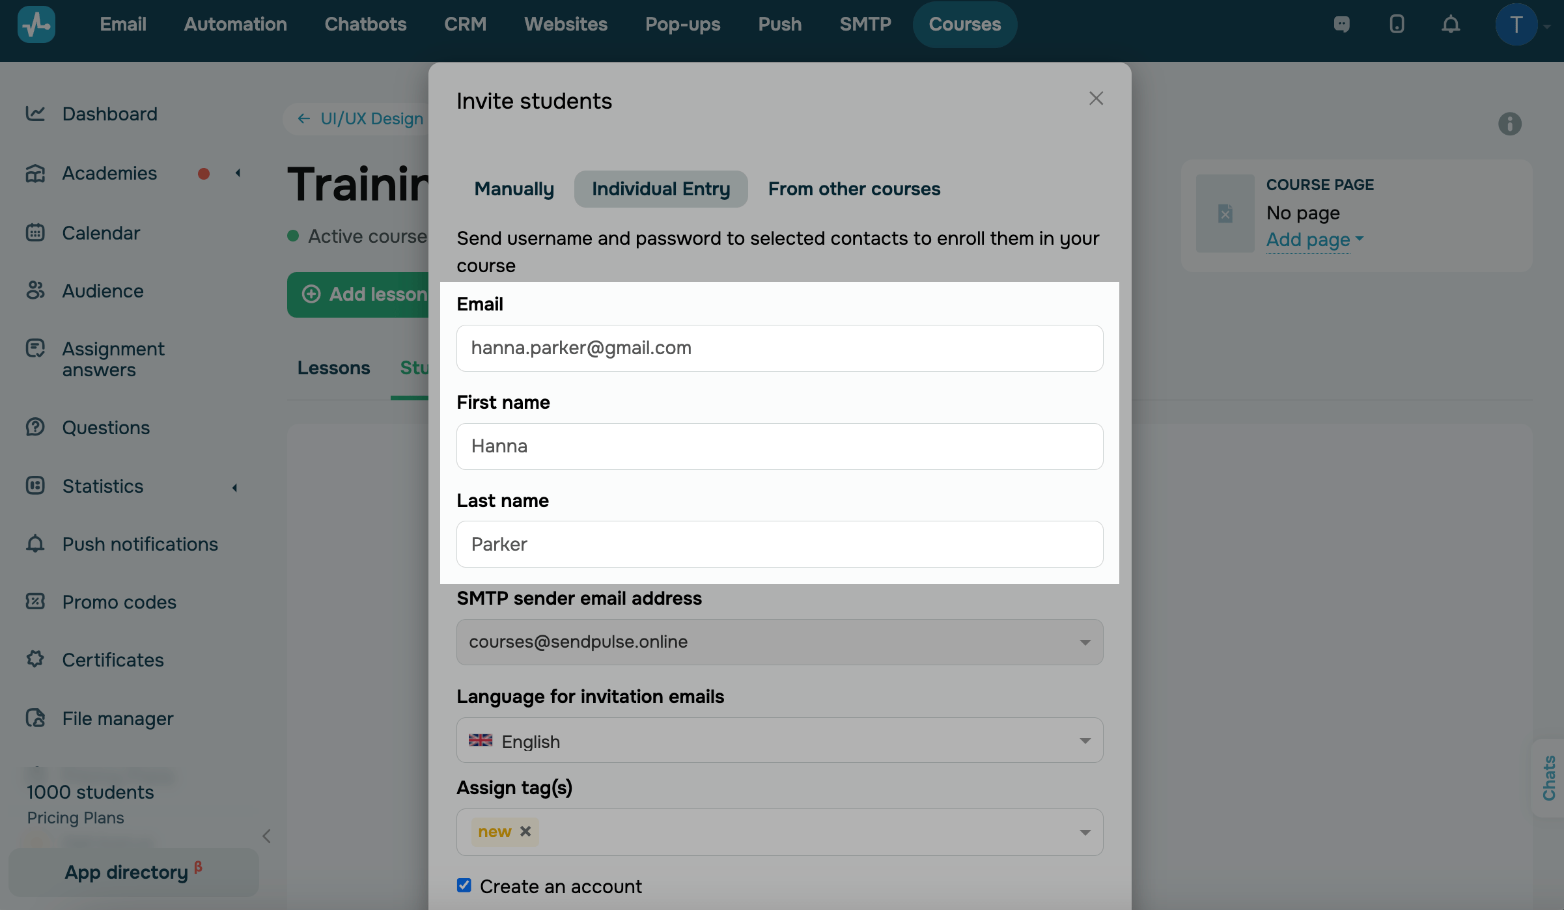Click the info icon near course page
Screen dimensions: 1564x910
1509,124
